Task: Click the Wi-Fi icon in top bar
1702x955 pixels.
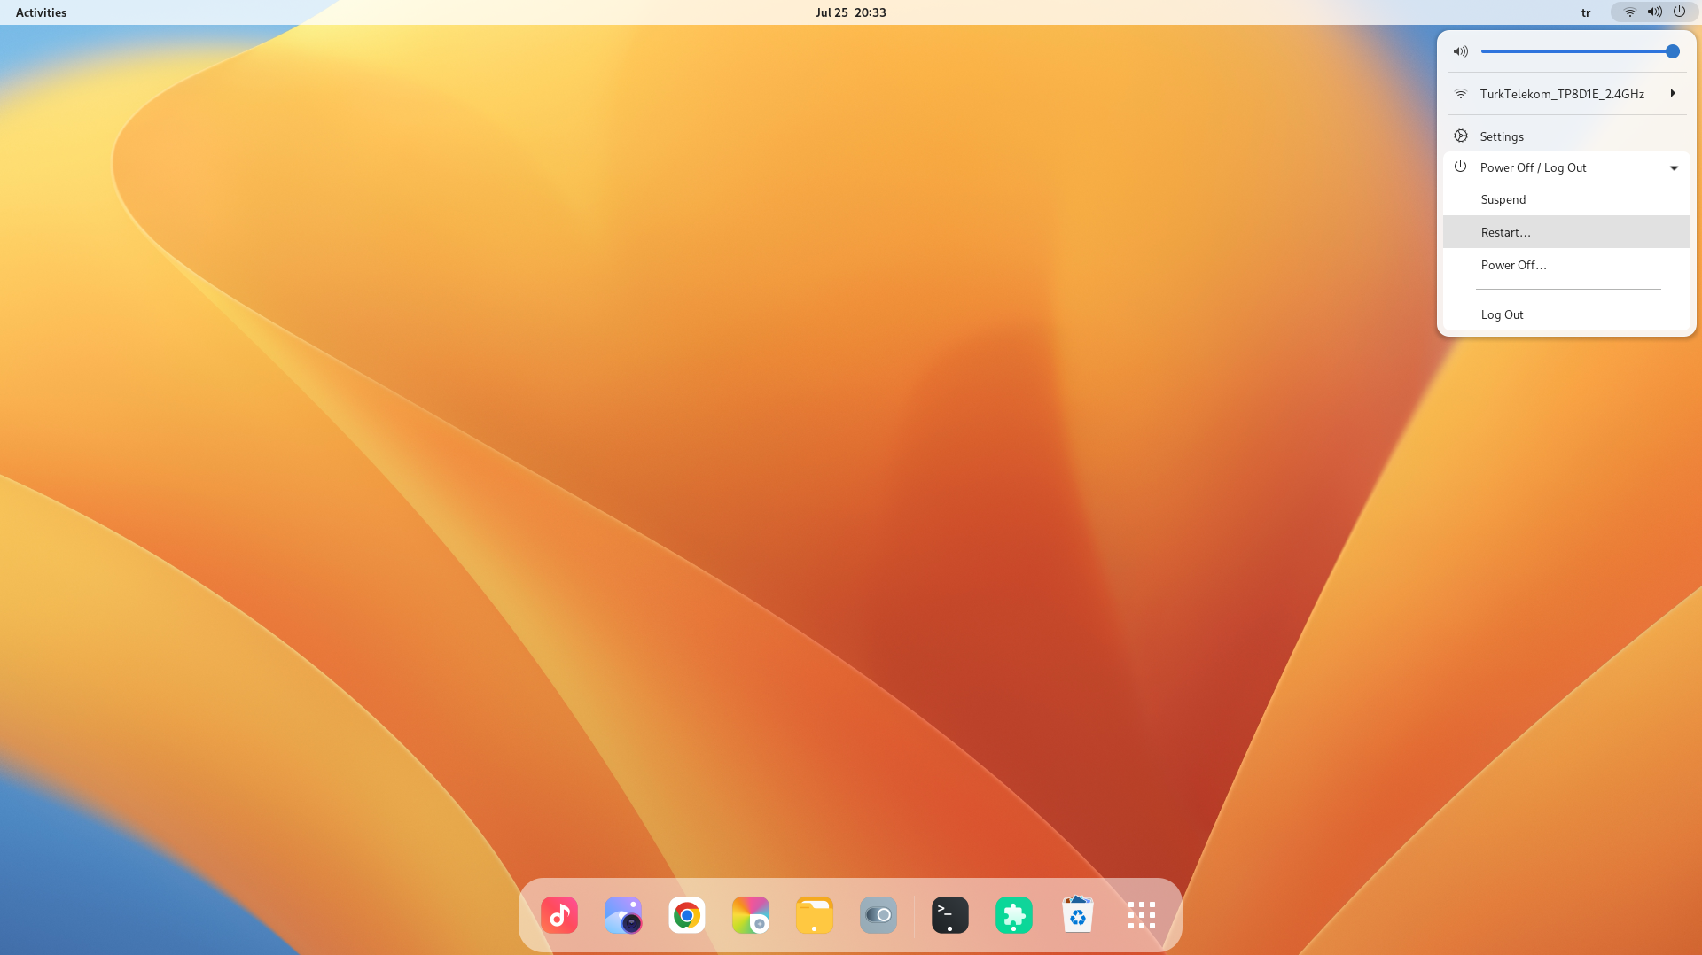Action: [x=1629, y=12]
